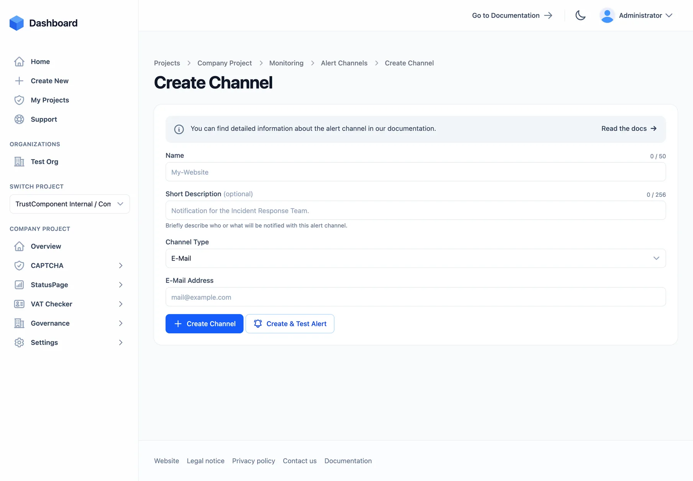693x481 pixels.
Task: Click the arrow icon after Go to Documentation
Action: 548,15
